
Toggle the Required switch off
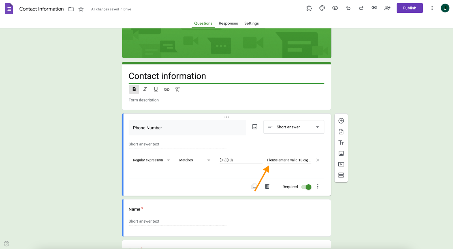tap(306, 187)
